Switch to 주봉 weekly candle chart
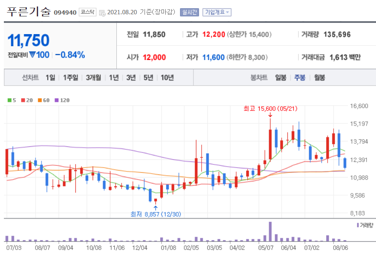 tap(300, 78)
